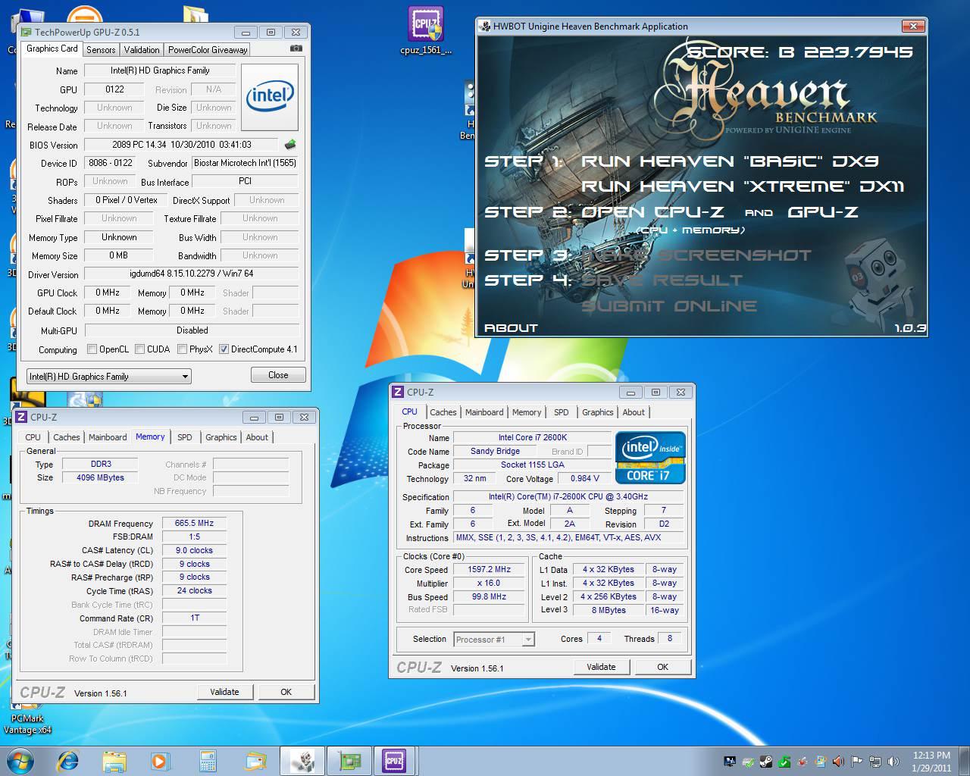Open the tray clock showing 12:13 PM

[x=931, y=761]
